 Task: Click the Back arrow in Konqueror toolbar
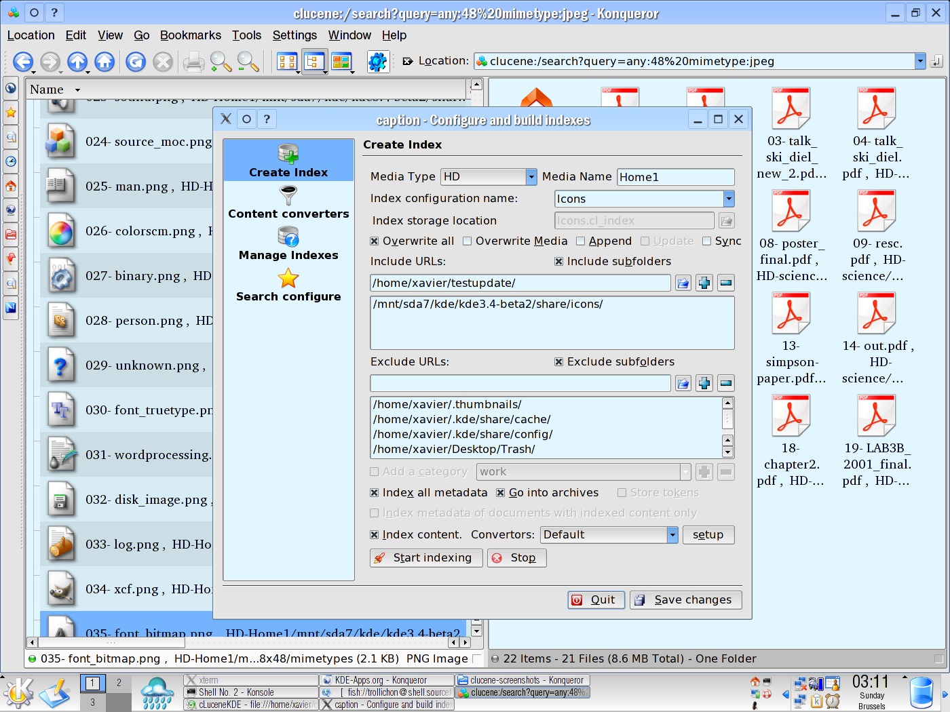point(23,62)
